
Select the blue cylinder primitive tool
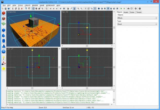click(4, 41)
